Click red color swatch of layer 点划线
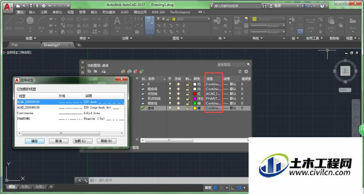The image size is (364, 194). (195, 94)
